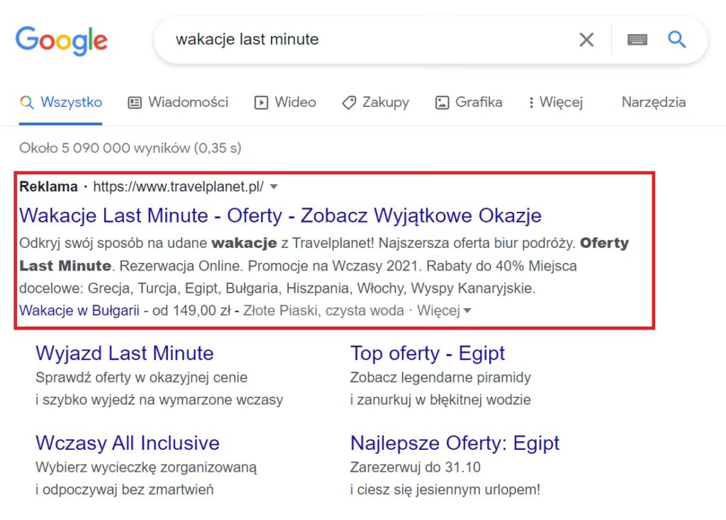The width and height of the screenshot is (726, 520).
Task: Open the Wakacje Last Minute ad headline
Action: (280, 215)
